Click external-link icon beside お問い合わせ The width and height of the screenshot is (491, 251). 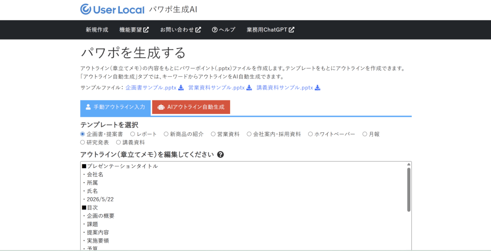tap(198, 30)
